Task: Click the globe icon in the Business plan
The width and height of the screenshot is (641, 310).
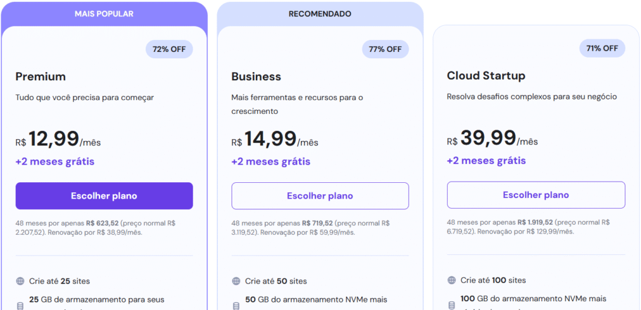Action: coord(236,281)
